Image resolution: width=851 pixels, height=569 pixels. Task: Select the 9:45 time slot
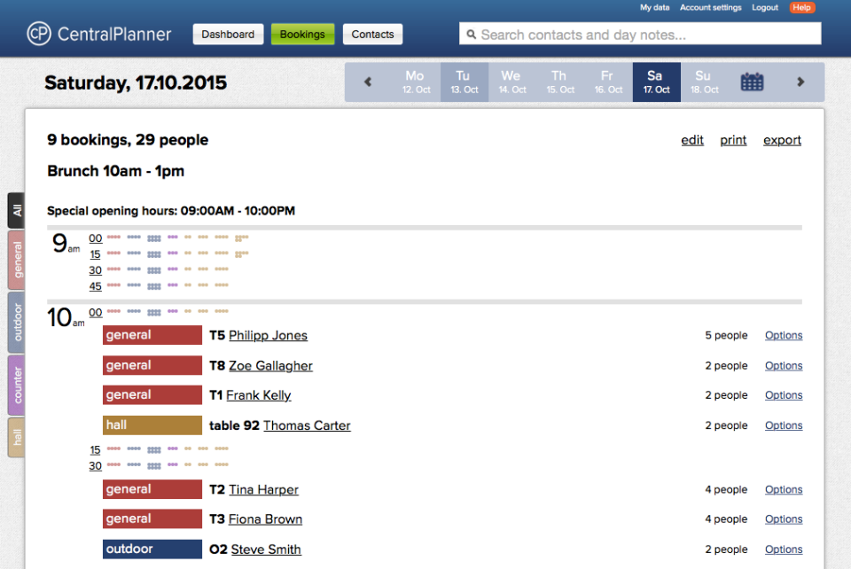click(96, 286)
